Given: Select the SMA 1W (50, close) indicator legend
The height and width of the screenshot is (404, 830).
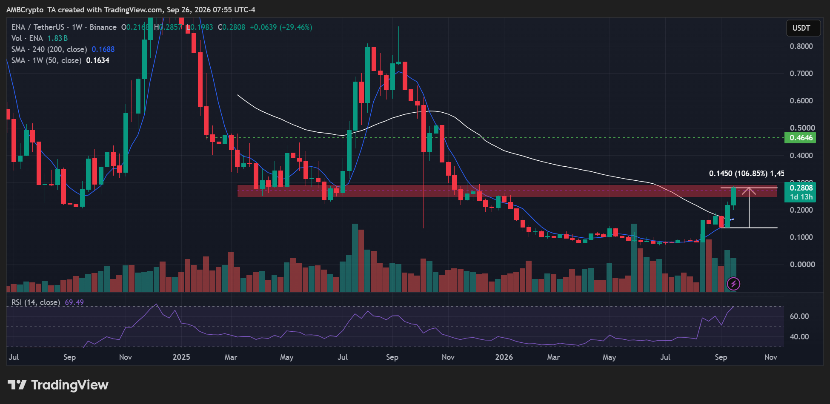Looking at the screenshot, I should click(x=46, y=60).
